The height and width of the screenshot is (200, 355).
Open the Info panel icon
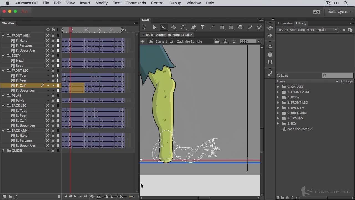270,55
